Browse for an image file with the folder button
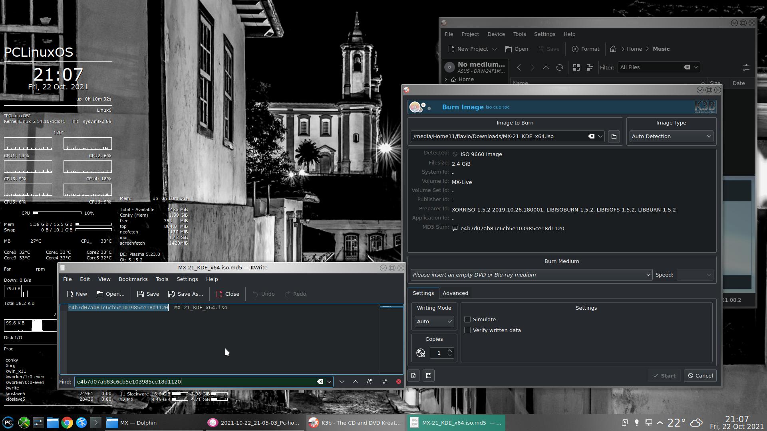This screenshot has height=431, width=767. click(x=614, y=136)
